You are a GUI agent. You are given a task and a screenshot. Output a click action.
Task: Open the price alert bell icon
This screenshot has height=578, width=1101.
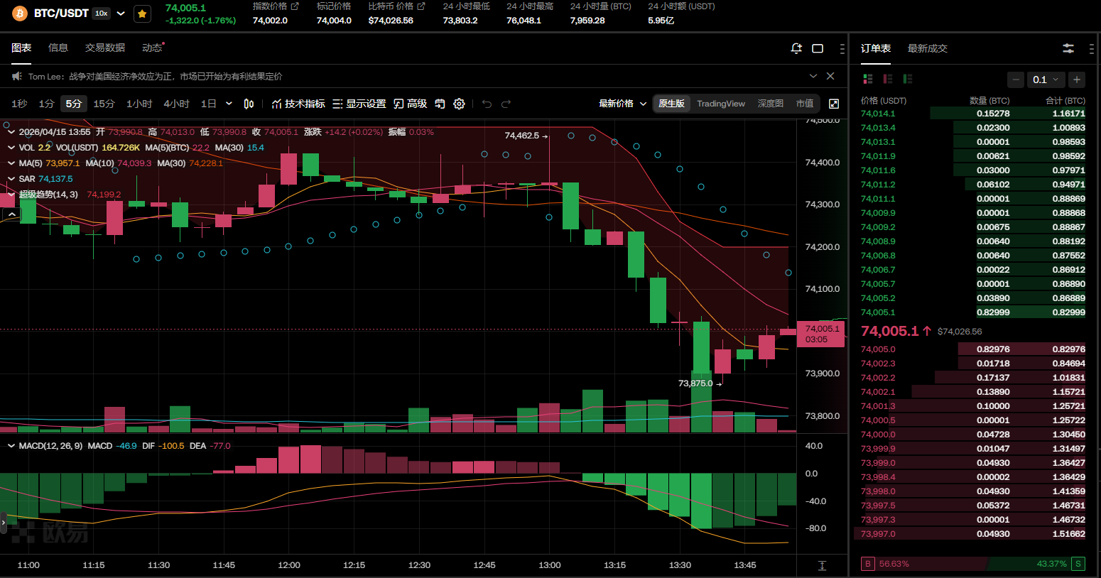click(x=796, y=48)
